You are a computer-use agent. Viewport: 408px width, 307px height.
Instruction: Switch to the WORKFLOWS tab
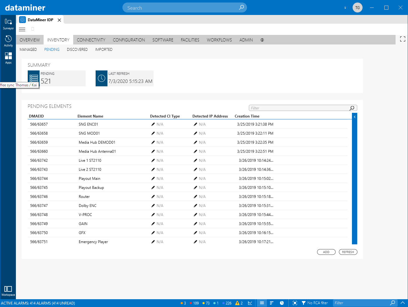coord(219,40)
